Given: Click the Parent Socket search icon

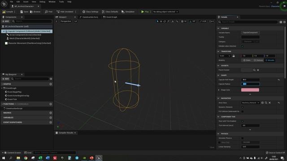Looking at the screenshot, I should [x=254, y=70].
